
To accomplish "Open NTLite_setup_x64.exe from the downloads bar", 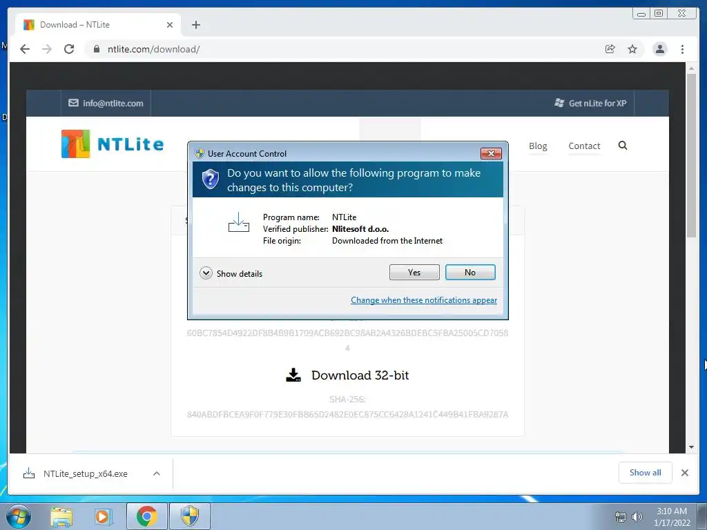I will point(76,473).
